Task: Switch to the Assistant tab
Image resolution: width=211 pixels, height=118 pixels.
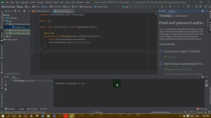Action: 162,11
